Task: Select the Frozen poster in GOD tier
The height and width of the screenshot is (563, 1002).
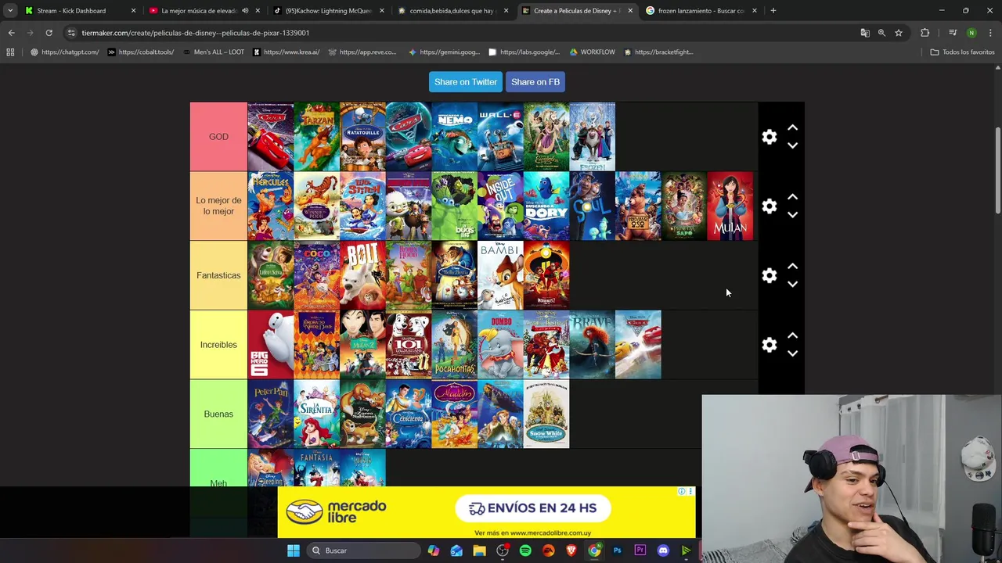Action: pos(593,137)
